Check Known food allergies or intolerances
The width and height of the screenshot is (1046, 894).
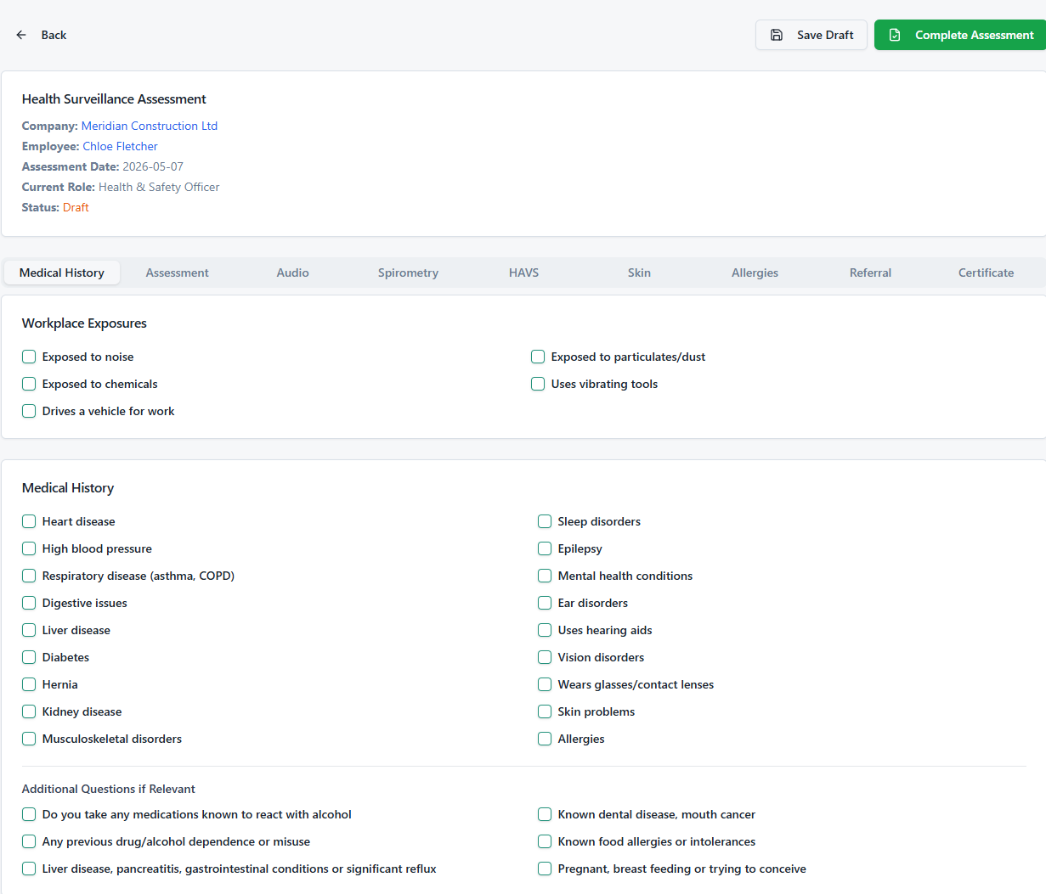[x=545, y=841]
